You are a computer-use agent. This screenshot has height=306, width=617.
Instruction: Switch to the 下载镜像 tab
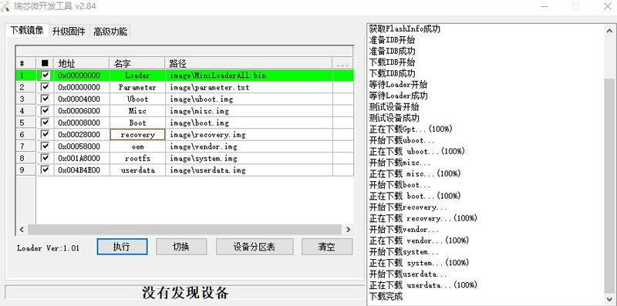click(x=27, y=30)
